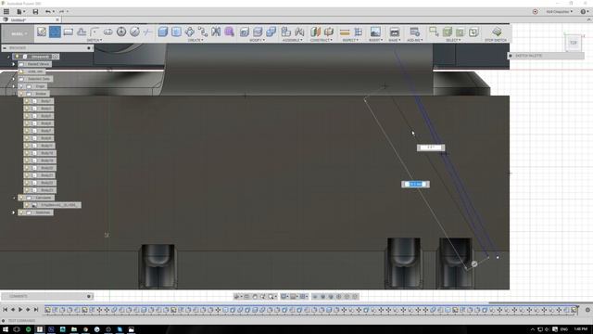This screenshot has width=593, height=334.
Task: Click the Joint icon in Assemble group
Action: click(299, 32)
